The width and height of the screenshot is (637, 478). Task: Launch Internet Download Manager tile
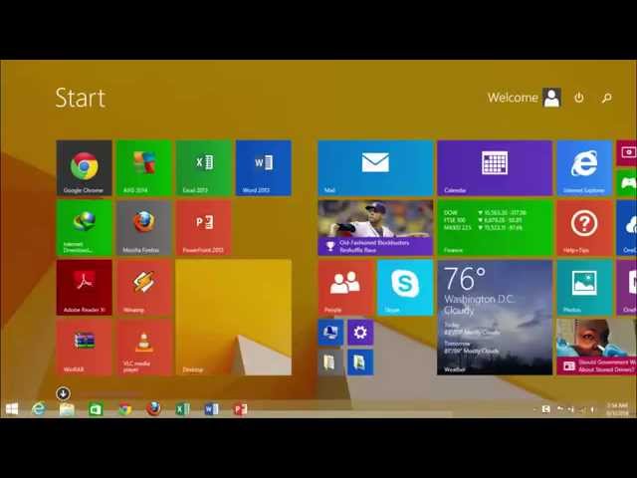84,228
